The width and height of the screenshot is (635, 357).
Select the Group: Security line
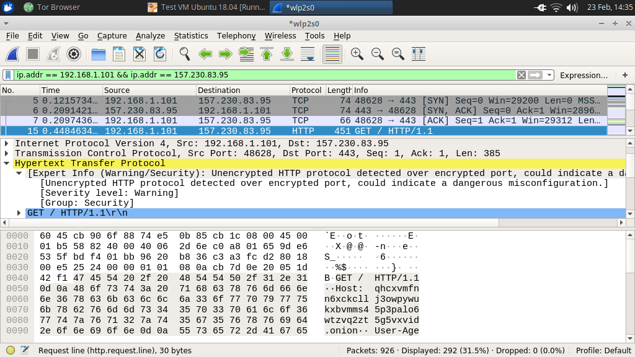click(x=87, y=203)
